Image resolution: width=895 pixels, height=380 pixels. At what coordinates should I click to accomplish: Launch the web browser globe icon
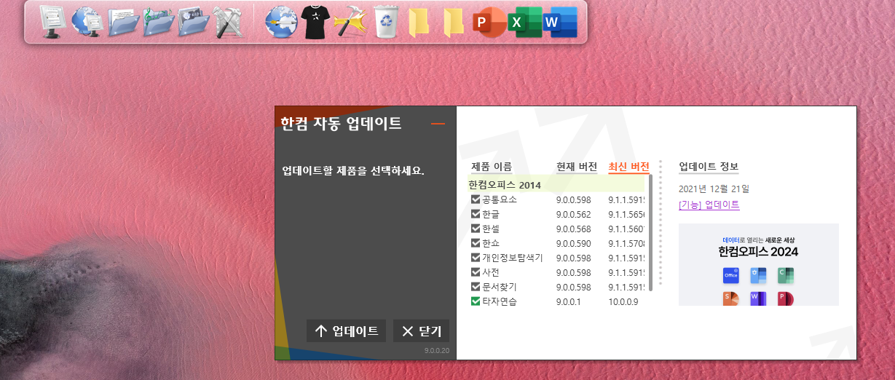point(280,23)
